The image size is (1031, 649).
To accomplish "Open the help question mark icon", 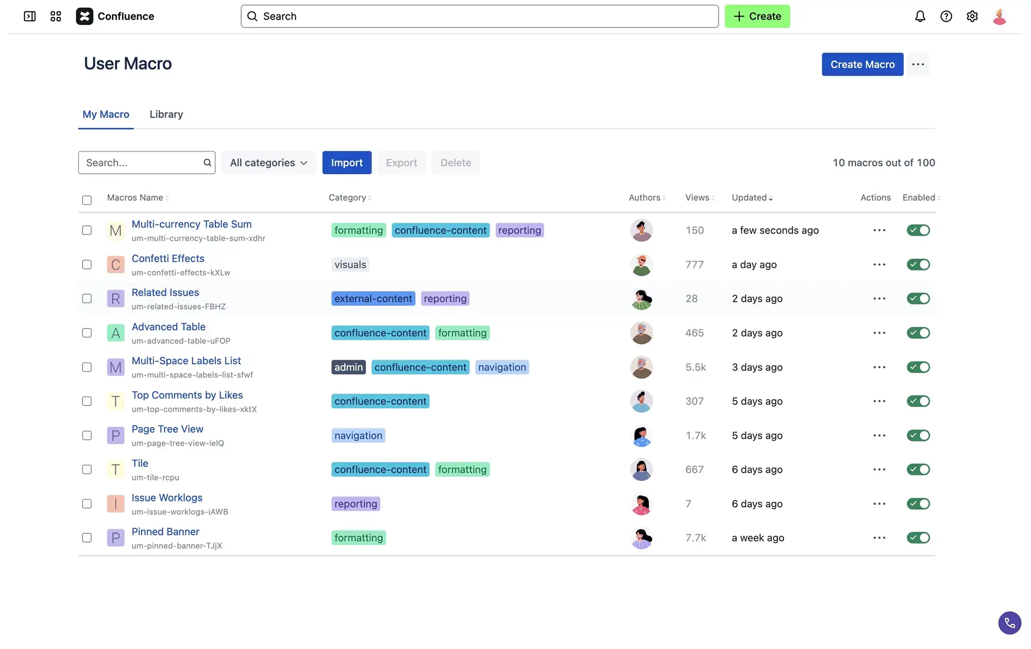I will click(x=946, y=16).
